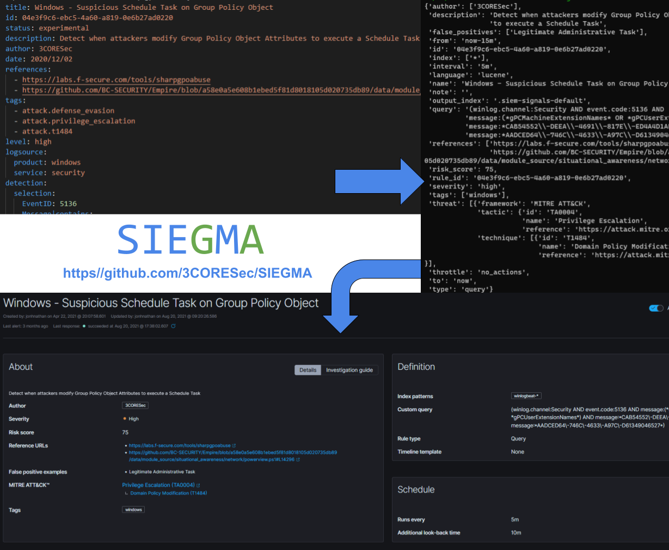The height and width of the screenshot is (550, 669).
Task: Click 'throttle': 'no_actions' in JSON output
Action: tap(480, 272)
